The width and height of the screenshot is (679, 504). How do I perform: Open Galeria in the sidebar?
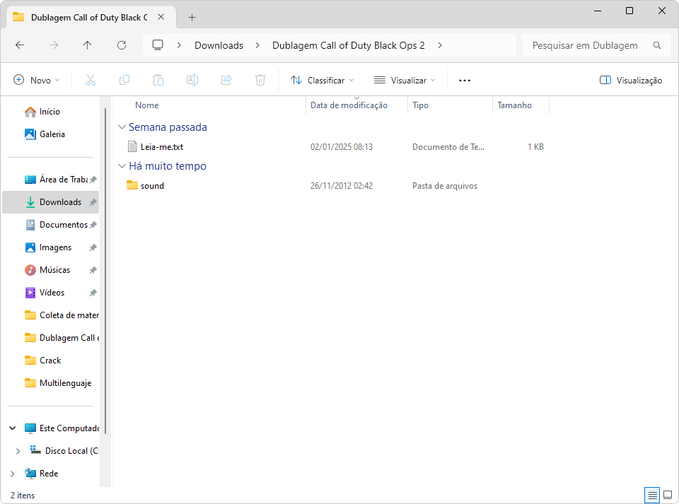(x=45, y=134)
